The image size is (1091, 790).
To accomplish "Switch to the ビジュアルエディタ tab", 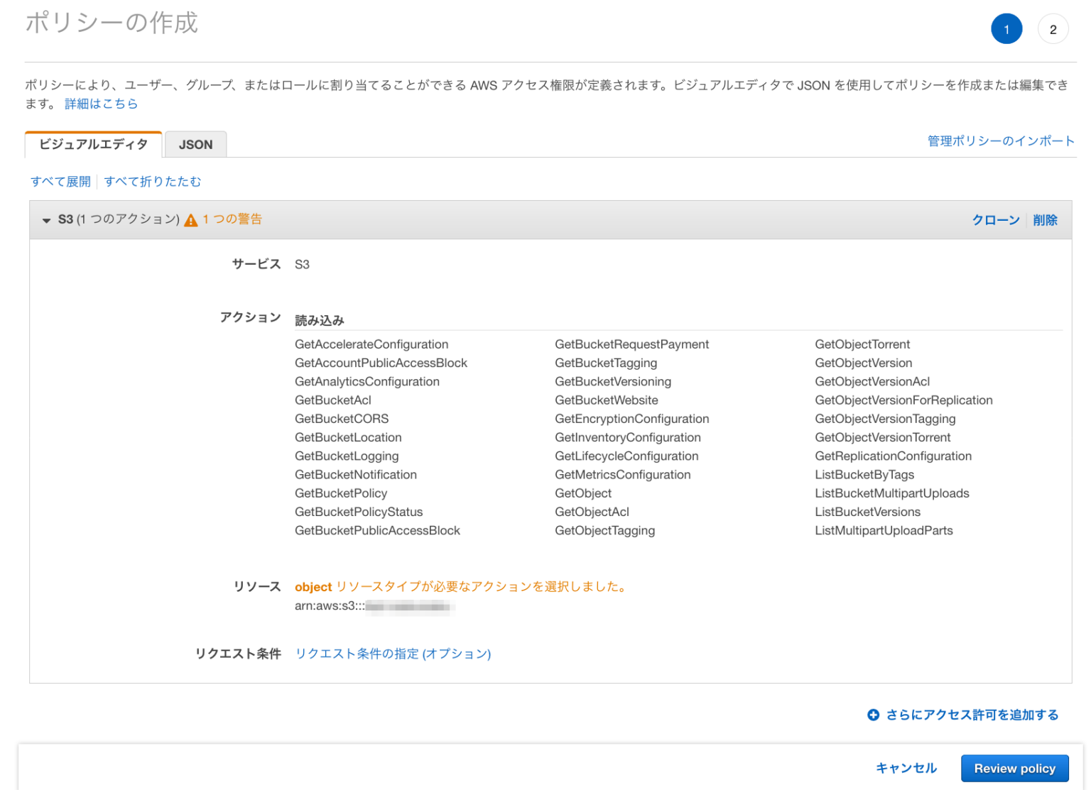I will (93, 144).
